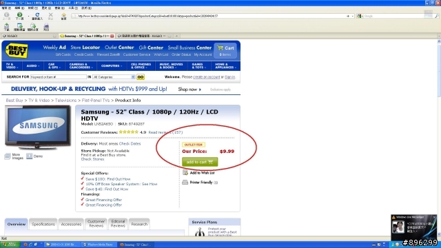Click Save $100: Find Out How offer
The image size is (441, 248).
coord(107,179)
